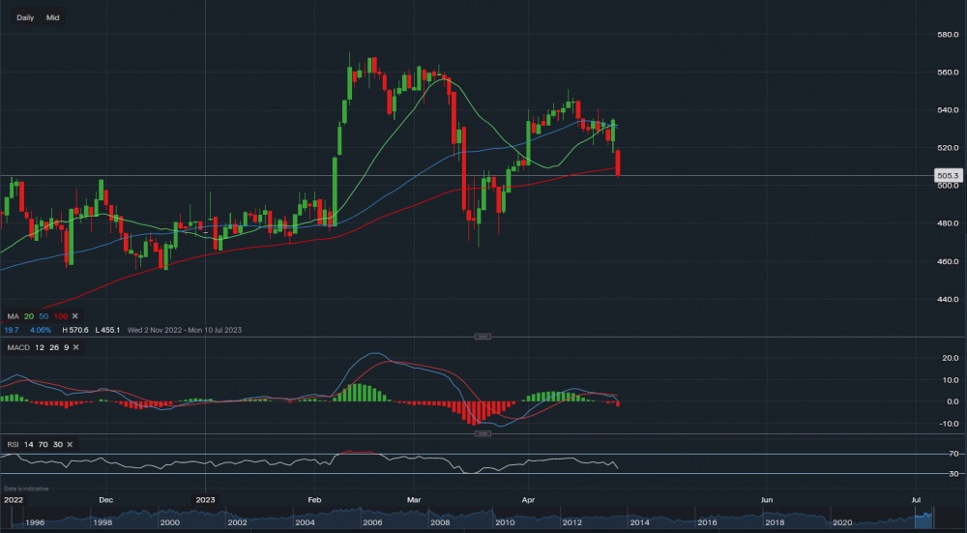Click 2010 on the bottom timeline navigator
Image resolution: width=967 pixels, height=533 pixels.
[505, 522]
